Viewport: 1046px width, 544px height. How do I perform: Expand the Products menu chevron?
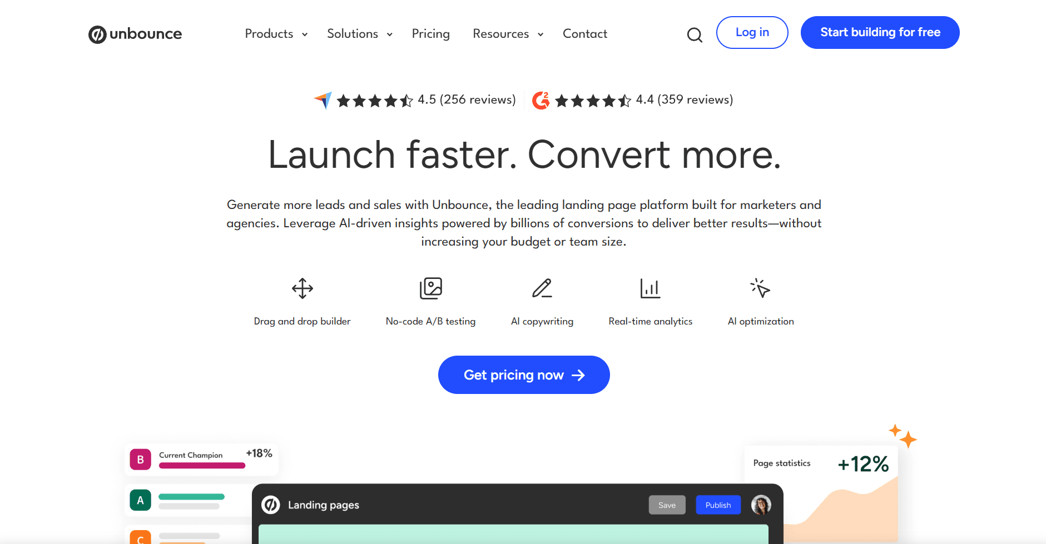coord(305,34)
